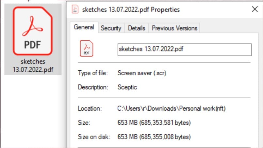Click the Size on disk label
Image resolution: width=263 pixels, height=148 pixels.
(x=94, y=137)
